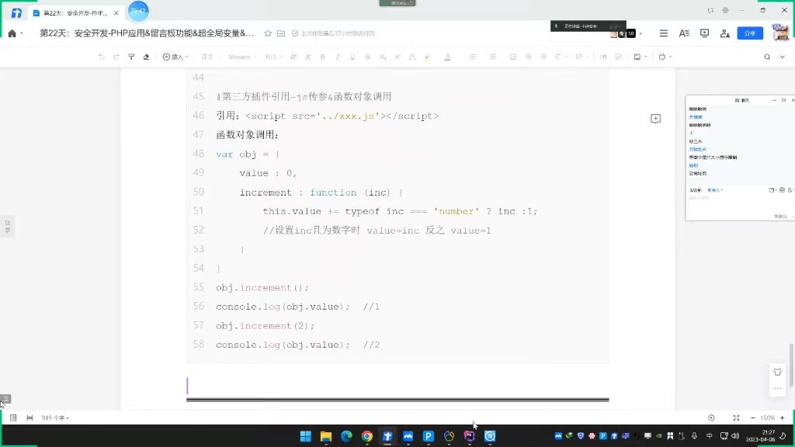Click the chat window recipient dropdown
The width and height of the screenshot is (795, 447).
(x=715, y=190)
